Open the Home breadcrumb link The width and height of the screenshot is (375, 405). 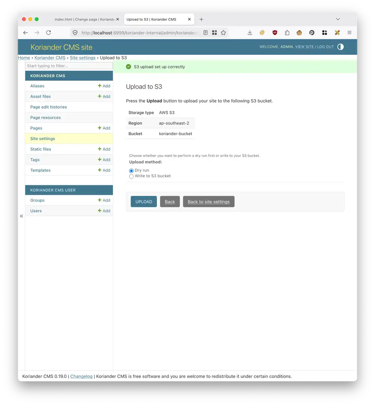tap(24, 58)
